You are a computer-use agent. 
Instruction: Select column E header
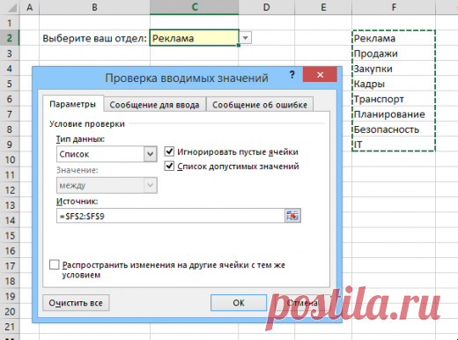pyautogui.click(x=323, y=7)
